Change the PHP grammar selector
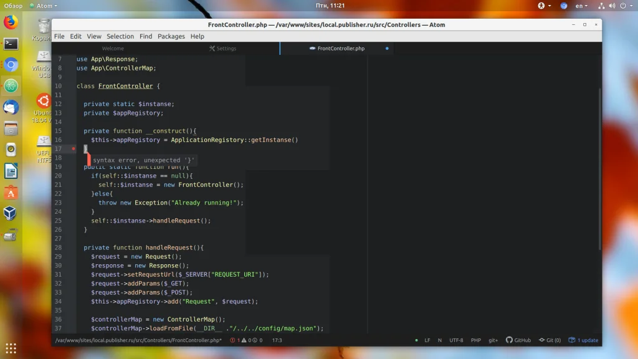 475,340
